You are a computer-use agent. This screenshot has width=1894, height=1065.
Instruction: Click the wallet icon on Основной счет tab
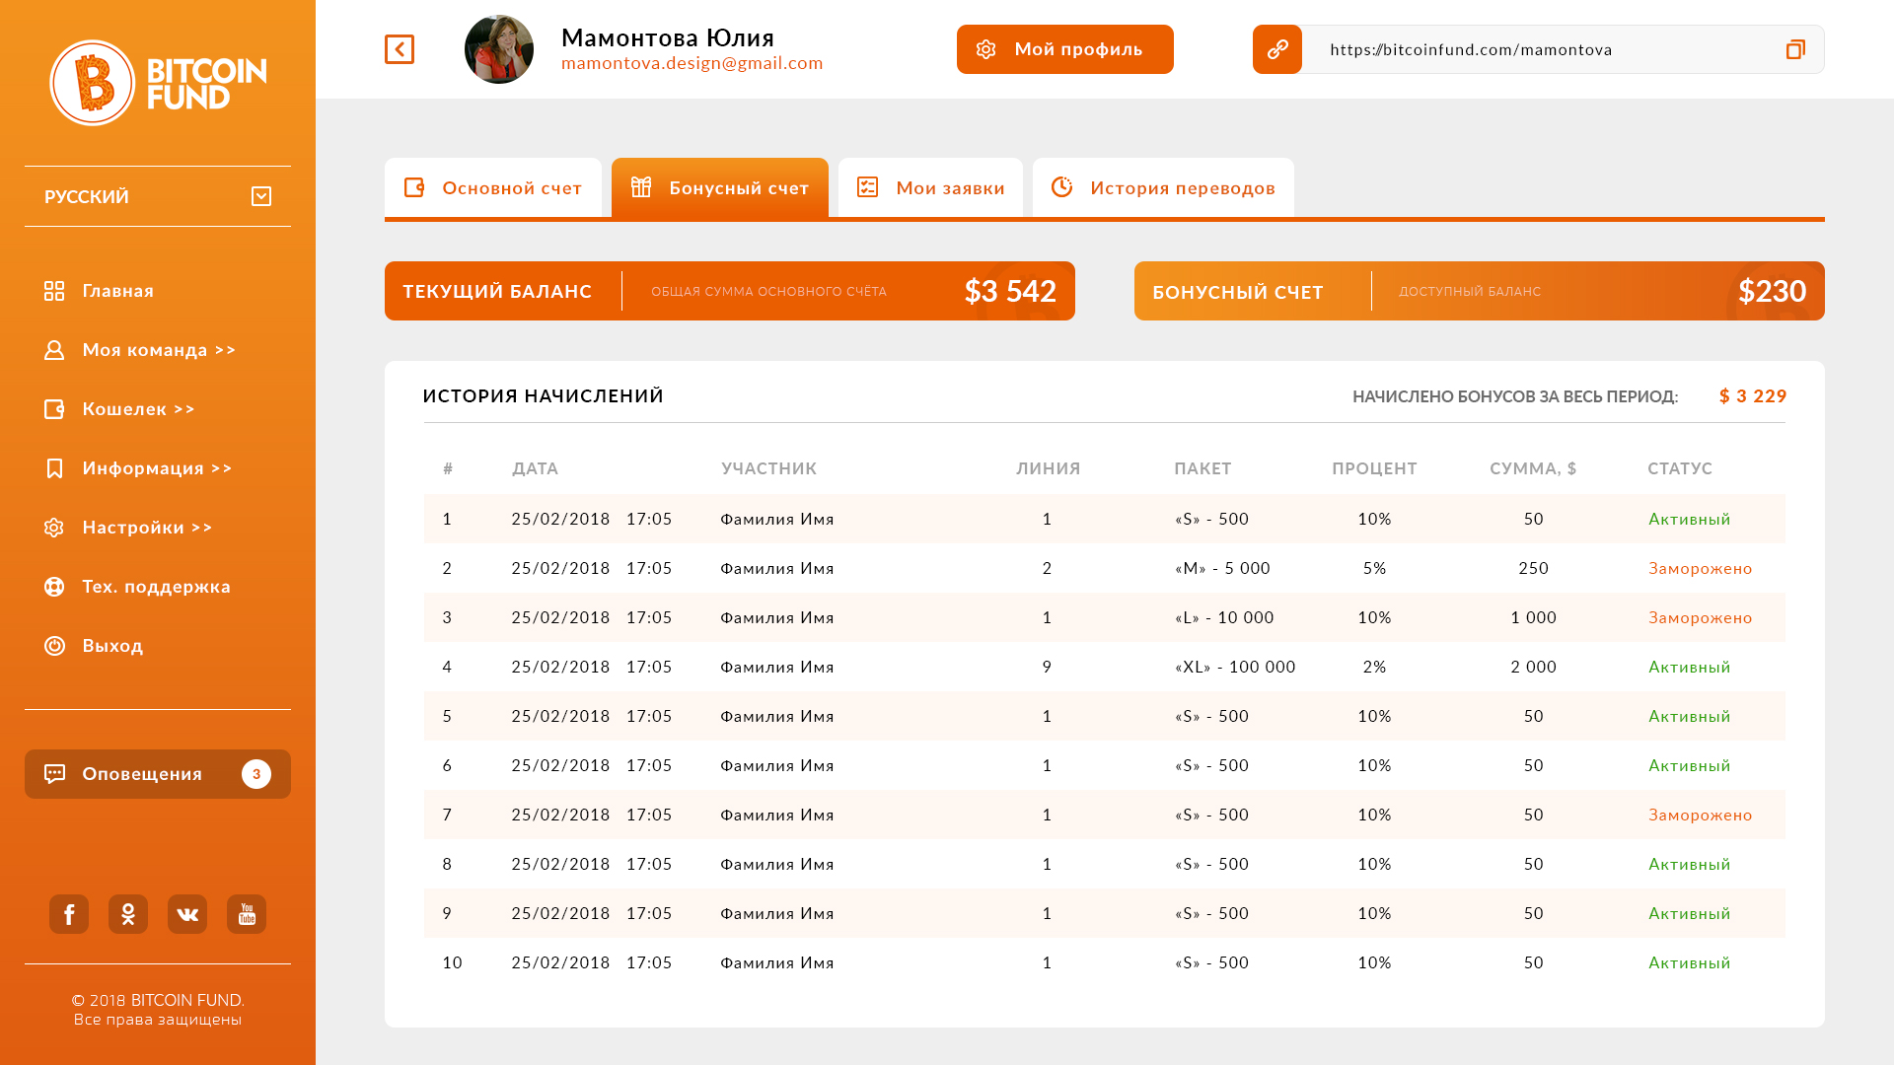pos(414,187)
